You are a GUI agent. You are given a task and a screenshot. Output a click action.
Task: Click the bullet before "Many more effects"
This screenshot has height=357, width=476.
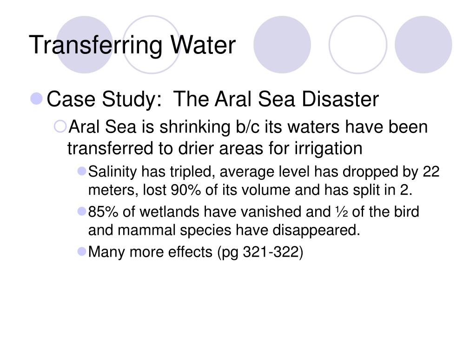82,251
